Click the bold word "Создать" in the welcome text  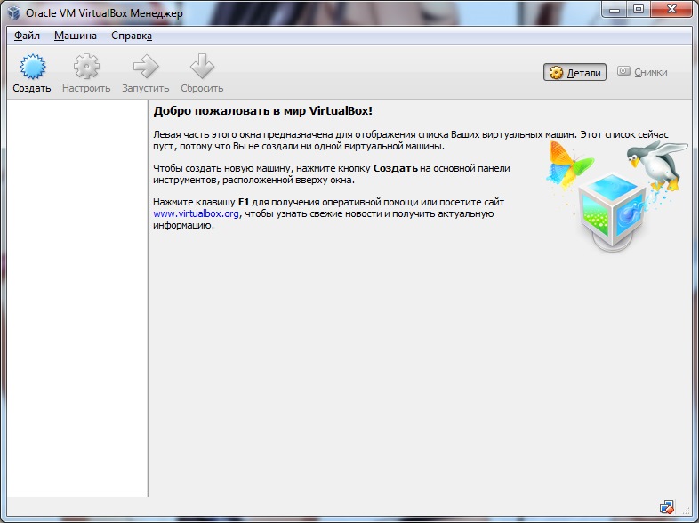pyautogui.click(x=396, y=168)
